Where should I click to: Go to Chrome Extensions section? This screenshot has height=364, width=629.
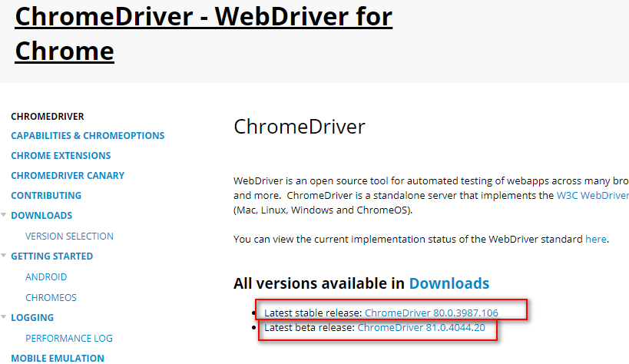61,156
